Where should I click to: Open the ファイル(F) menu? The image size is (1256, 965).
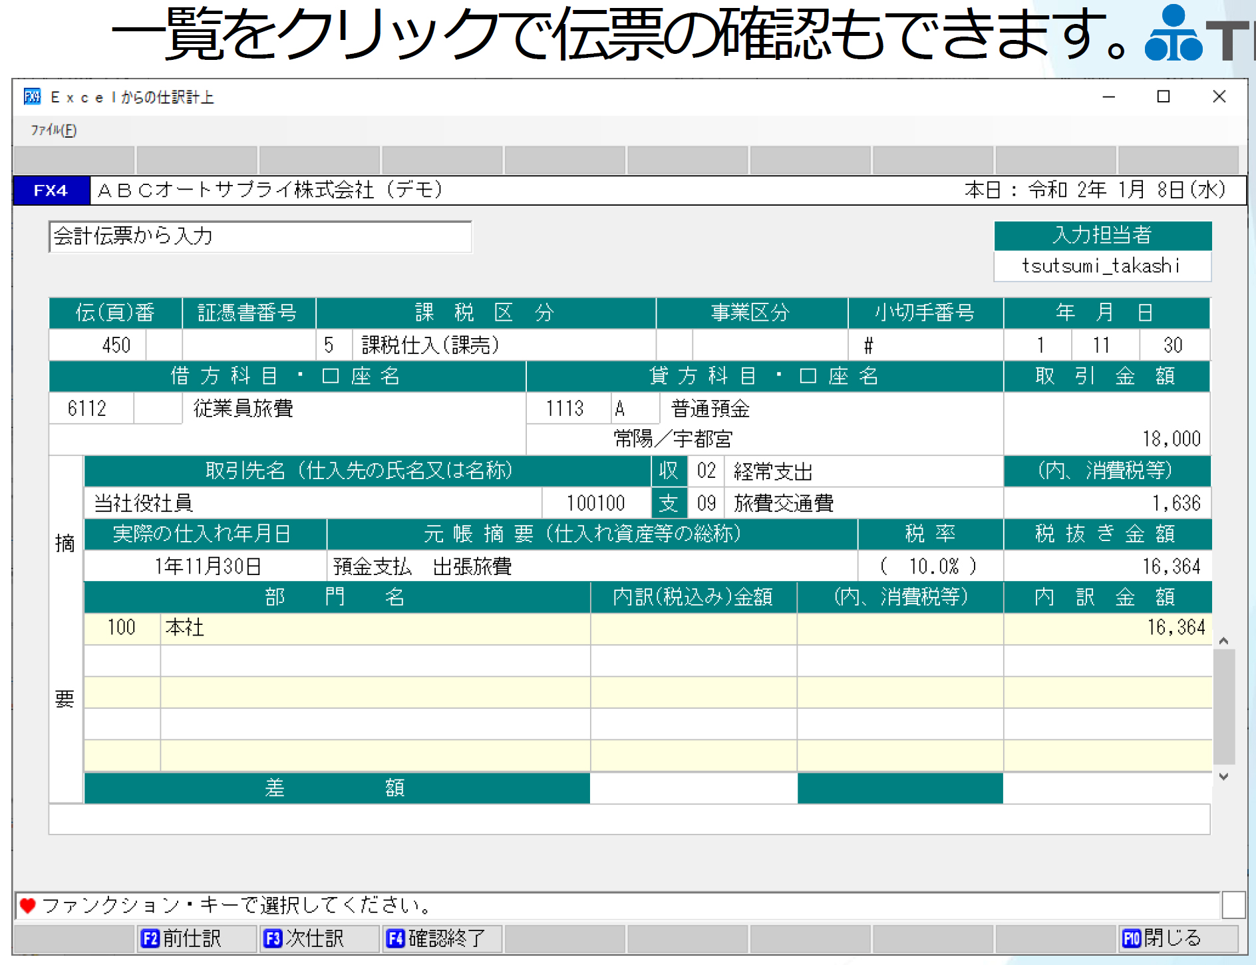click(53, 131)
